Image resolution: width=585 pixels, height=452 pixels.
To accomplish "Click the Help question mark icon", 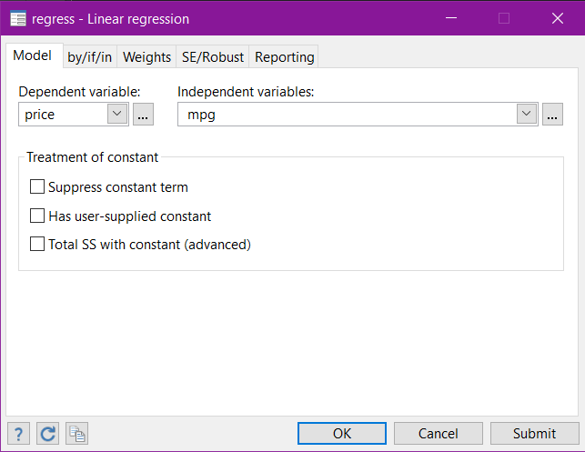I will coord(17,434).
